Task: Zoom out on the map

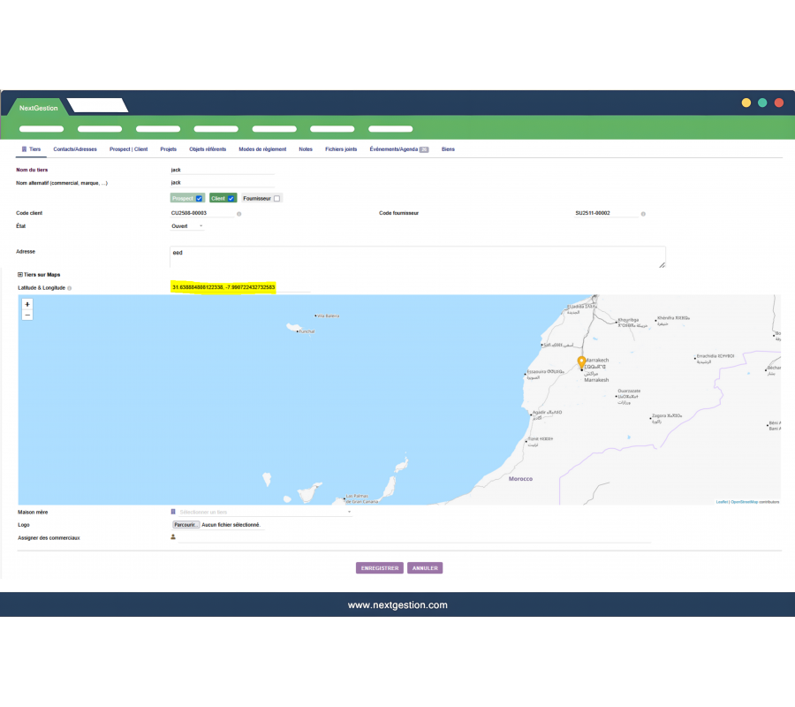Action: coord(27,315)
